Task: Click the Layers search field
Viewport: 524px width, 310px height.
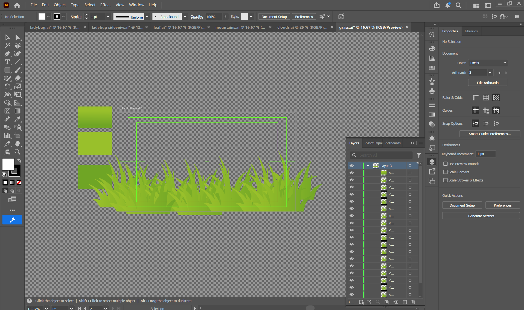Action: click(x=381, y=155)
